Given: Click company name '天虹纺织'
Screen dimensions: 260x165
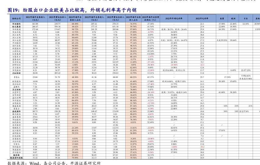Looking at the screenshot, I should pyautogui.click(x=16, y=73).
